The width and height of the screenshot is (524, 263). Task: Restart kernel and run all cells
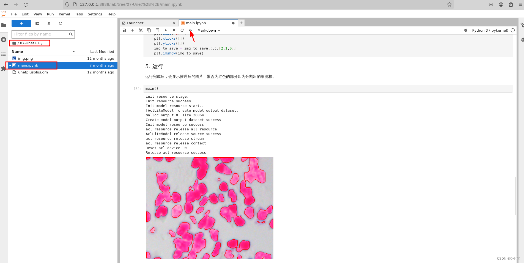[190, 30]
